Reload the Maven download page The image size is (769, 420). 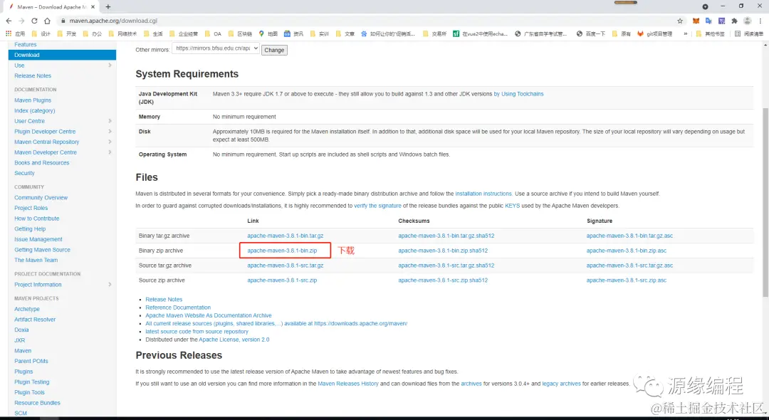[x=34, y=21]
